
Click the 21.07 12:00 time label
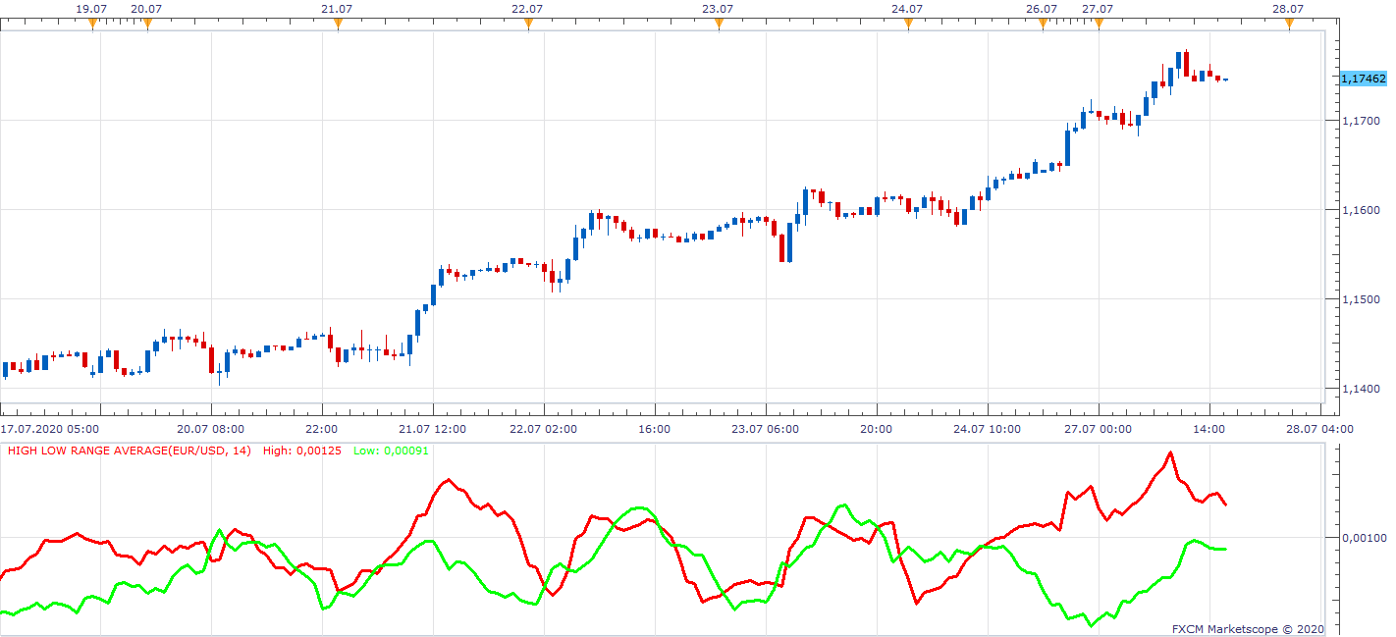click(432, 429)
